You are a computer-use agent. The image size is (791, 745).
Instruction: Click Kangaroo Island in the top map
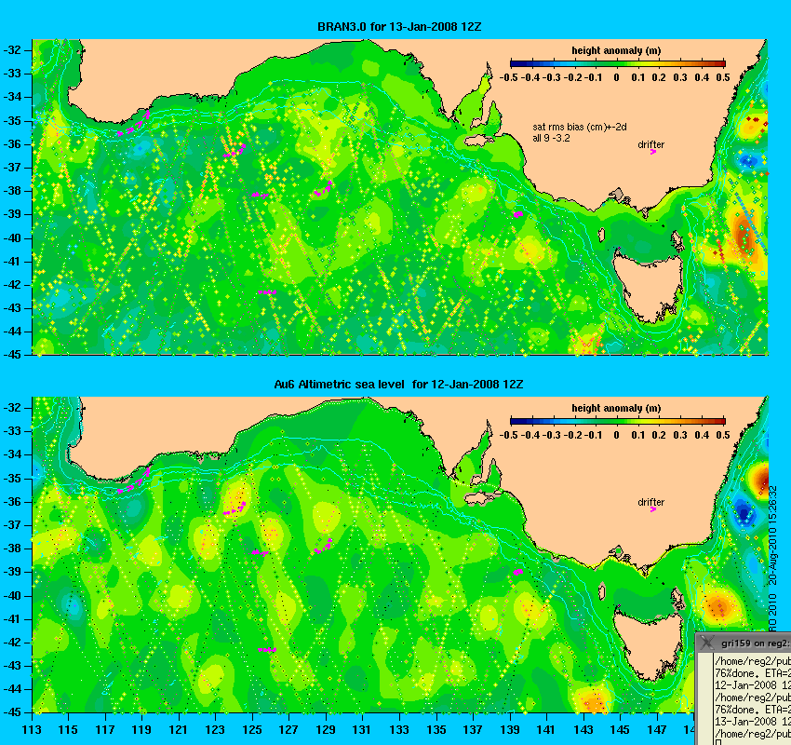480,140
